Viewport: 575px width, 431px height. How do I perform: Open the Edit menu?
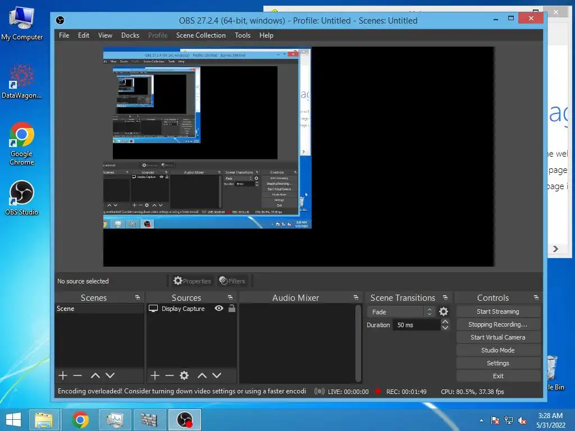coord(83,35)
